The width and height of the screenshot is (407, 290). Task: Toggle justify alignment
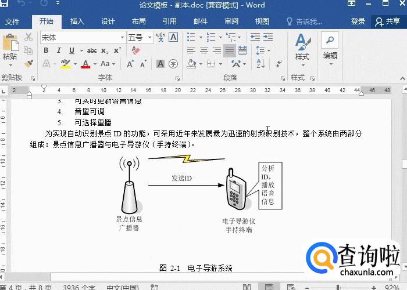230,50
